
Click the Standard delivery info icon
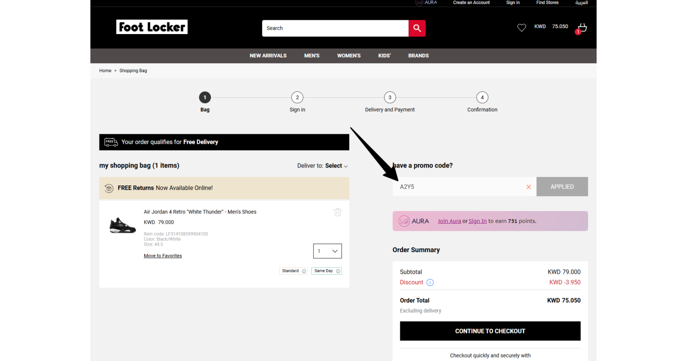[304, 271]
